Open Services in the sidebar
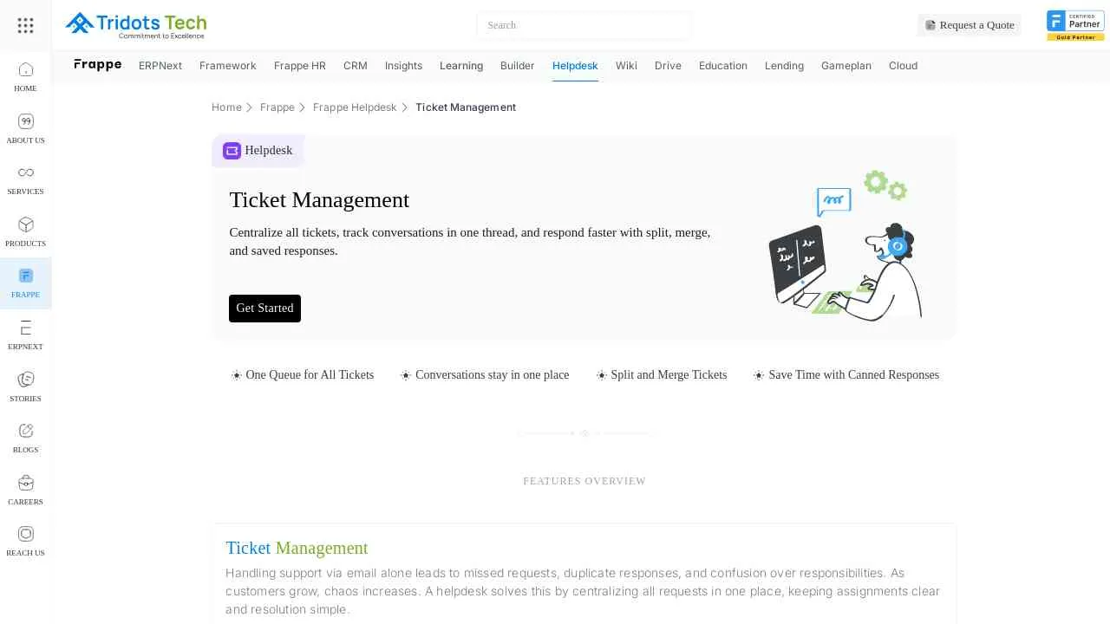Image resolution: width=1110 pixels, height=624 pixels. point(25,180)
